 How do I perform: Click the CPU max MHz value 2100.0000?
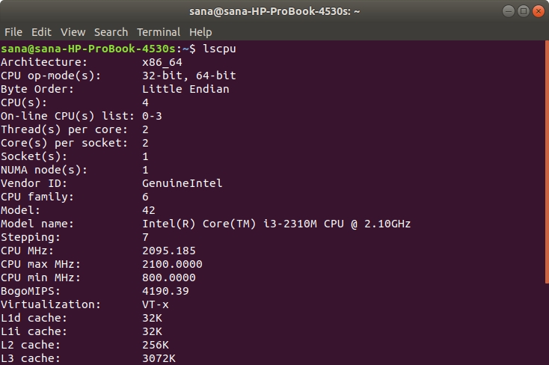(x=172, y=264)
